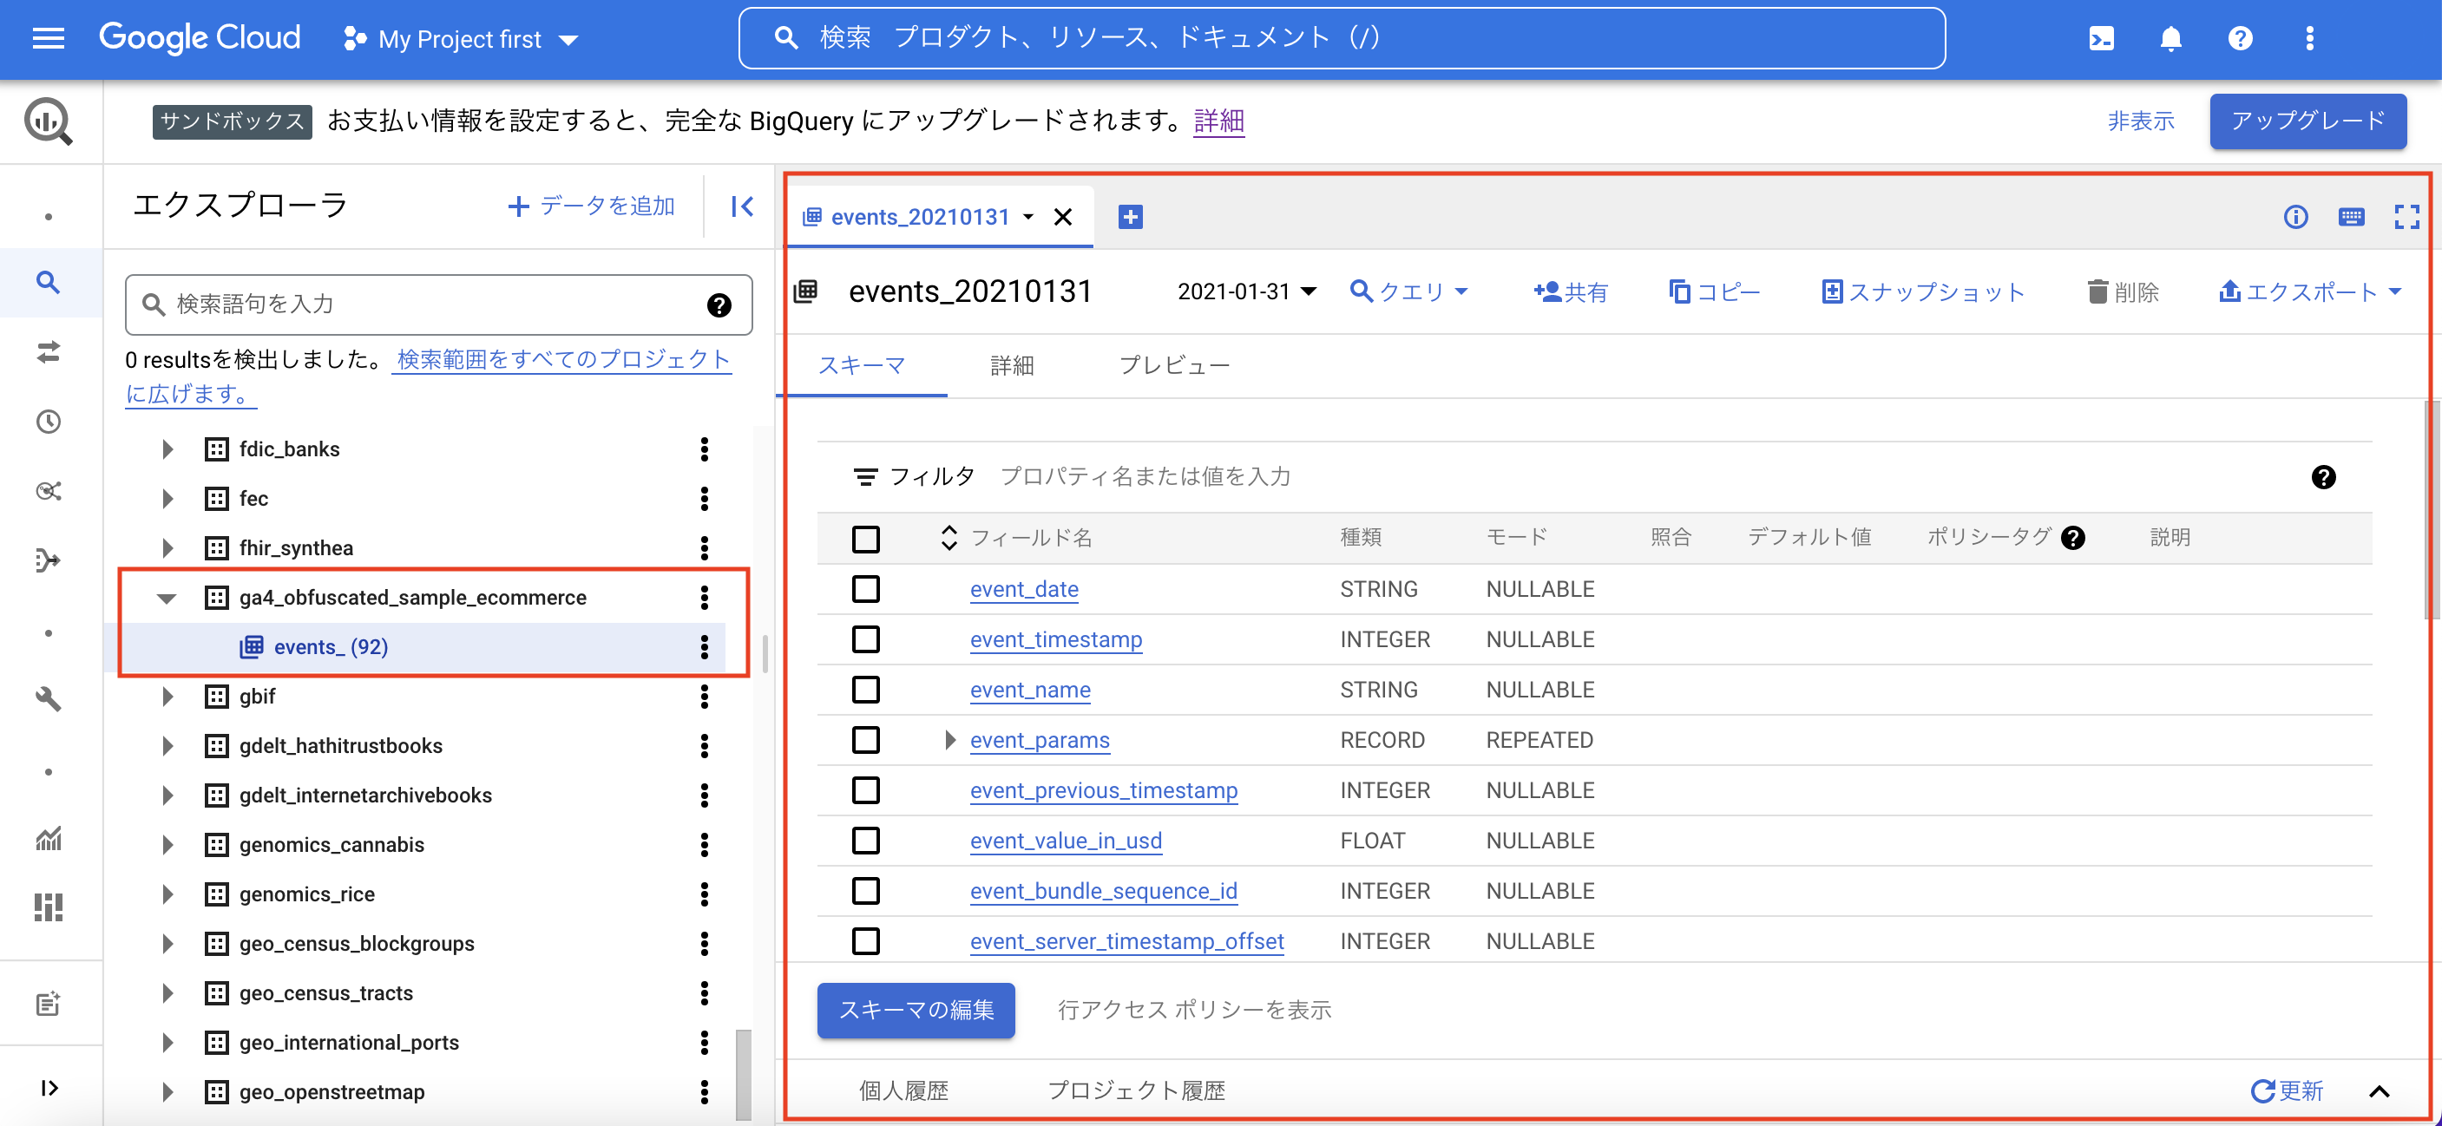Screen dimensions: 2442x1126
Task: Check the event_params field checkbox
Action: click(x=865, y=739)
